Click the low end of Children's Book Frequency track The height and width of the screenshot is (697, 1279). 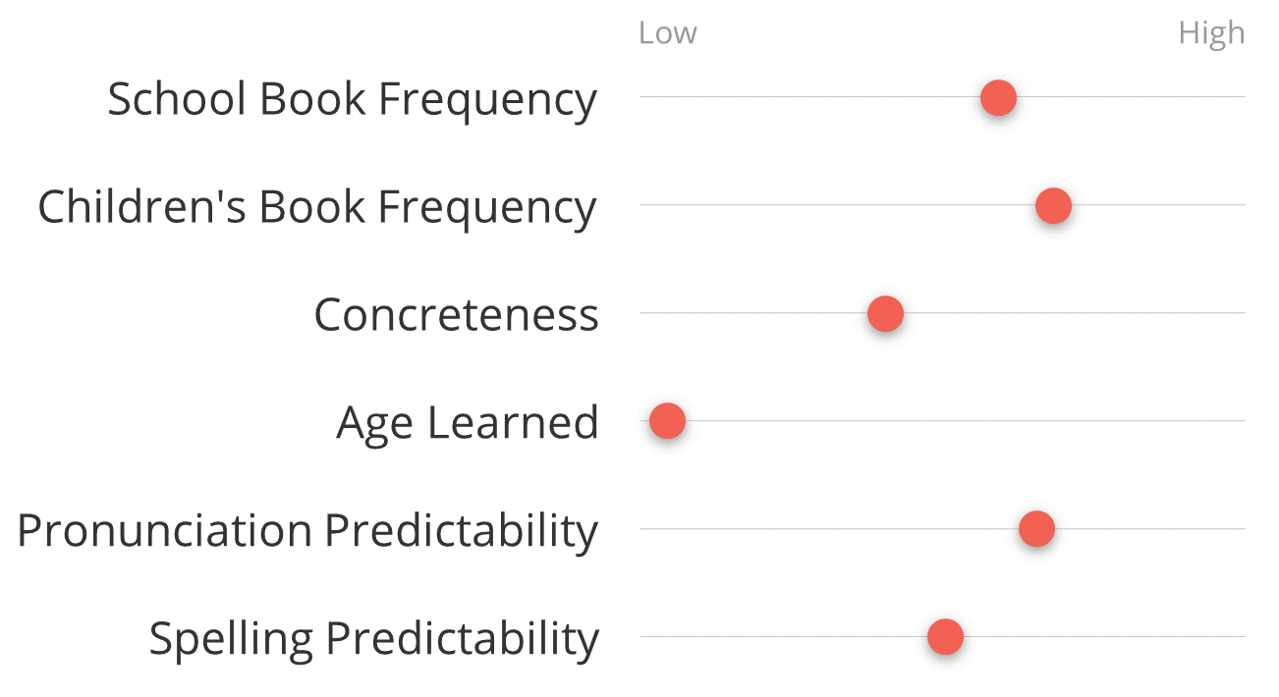(x=647, y=205)
